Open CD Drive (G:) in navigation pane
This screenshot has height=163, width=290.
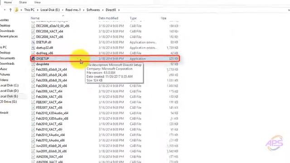[8, 102]
